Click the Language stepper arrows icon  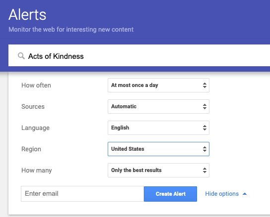204,128
